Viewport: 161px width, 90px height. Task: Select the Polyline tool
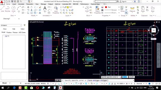[8, 9]
